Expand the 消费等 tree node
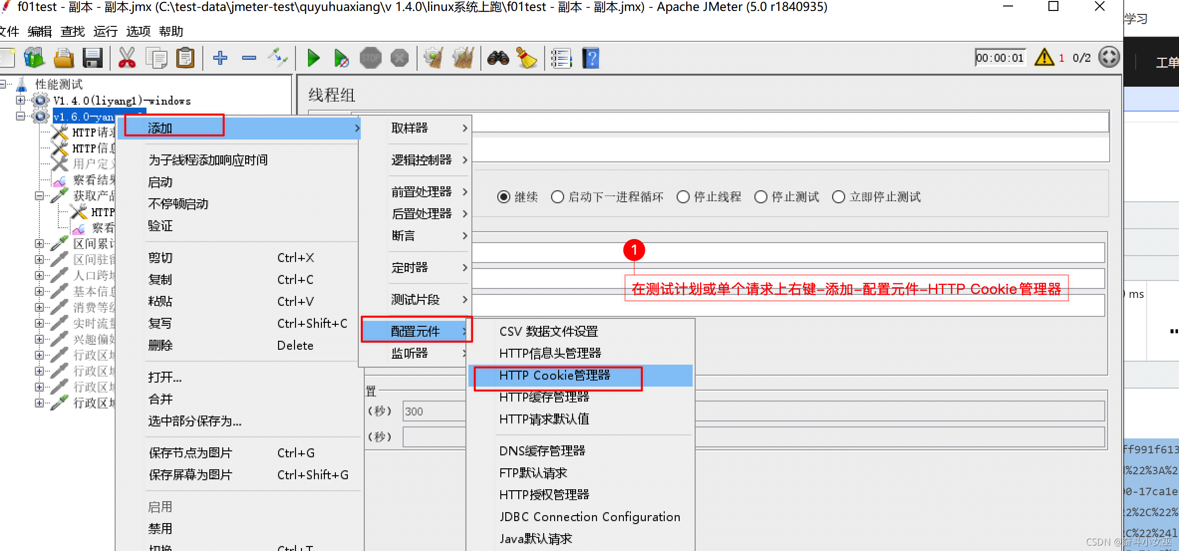This screenshot has width=1179, height=551. tap(39, 307)
